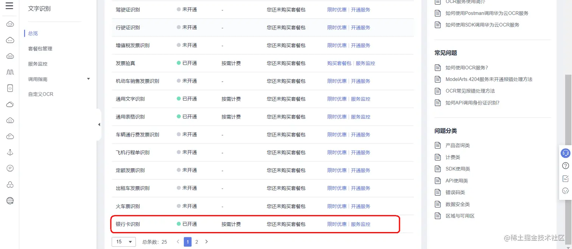Click 开通服务 for 驾驶证识别

click(x=361, y=9)
